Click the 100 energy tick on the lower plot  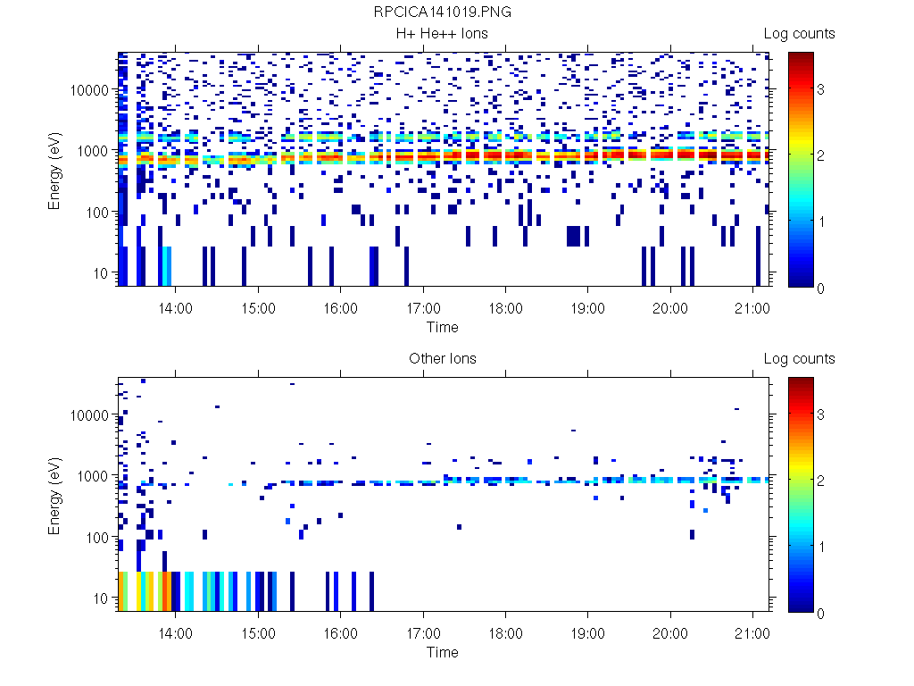pos(98,538)
